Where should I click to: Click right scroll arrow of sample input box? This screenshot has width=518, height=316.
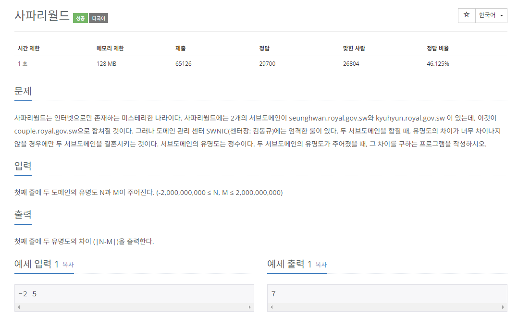click(250, 307)
